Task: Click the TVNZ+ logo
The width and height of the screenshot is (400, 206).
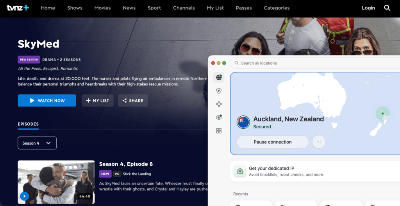Action: coord(18,8)
